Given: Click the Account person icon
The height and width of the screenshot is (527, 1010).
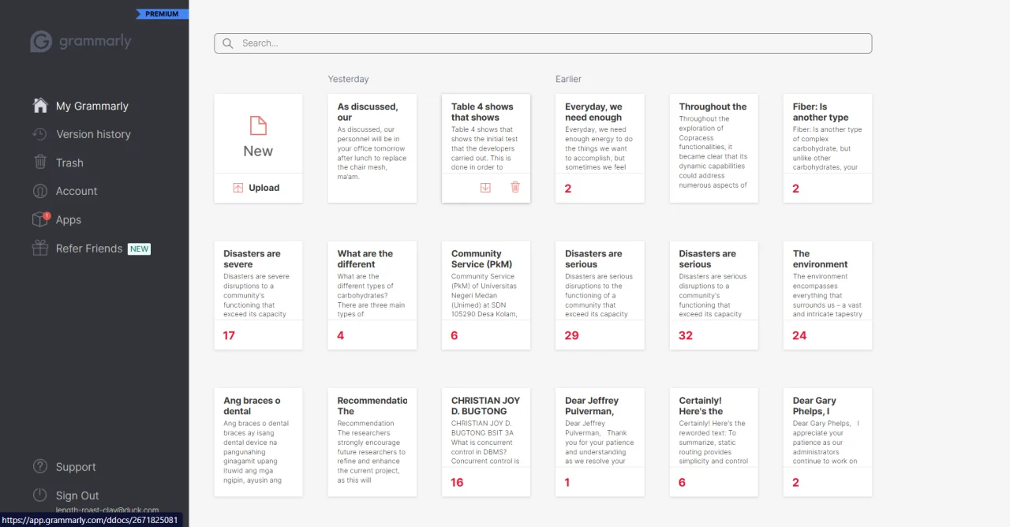Looking at the screenshot, I should (x=40, y=191).
